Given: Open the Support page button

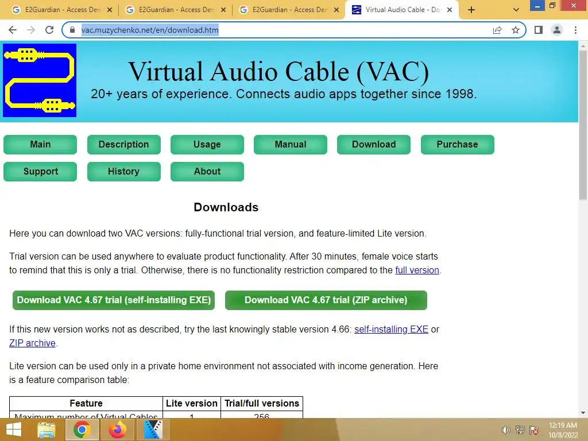Looking at the screenshot, I should [x=40, y=171].
